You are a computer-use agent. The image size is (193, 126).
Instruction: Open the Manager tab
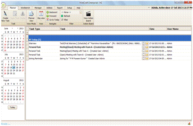38,8
